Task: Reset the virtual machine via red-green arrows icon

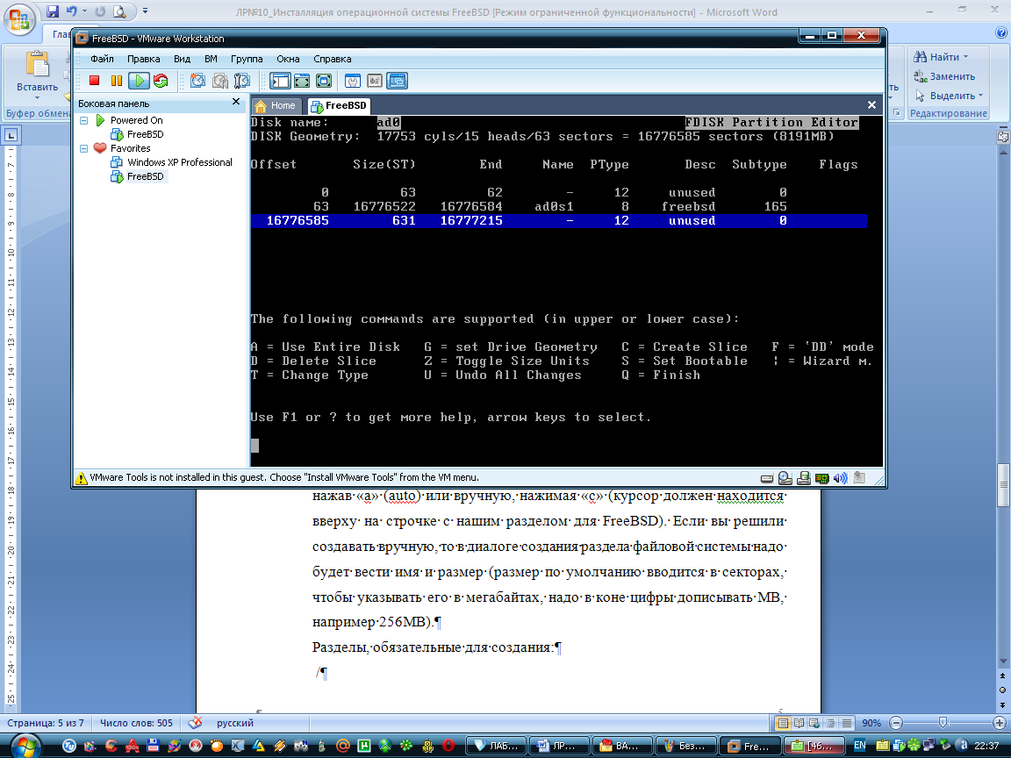Action: point(161,81)
